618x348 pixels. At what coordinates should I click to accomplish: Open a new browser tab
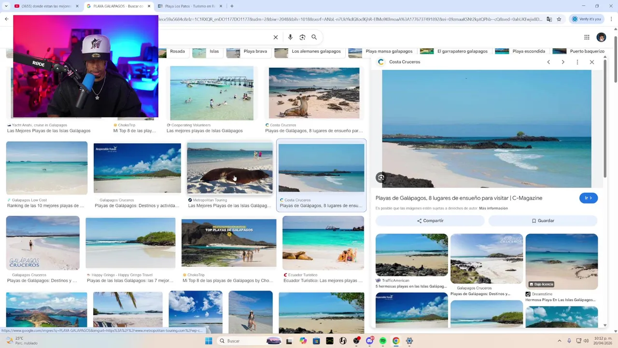(232, 6)
